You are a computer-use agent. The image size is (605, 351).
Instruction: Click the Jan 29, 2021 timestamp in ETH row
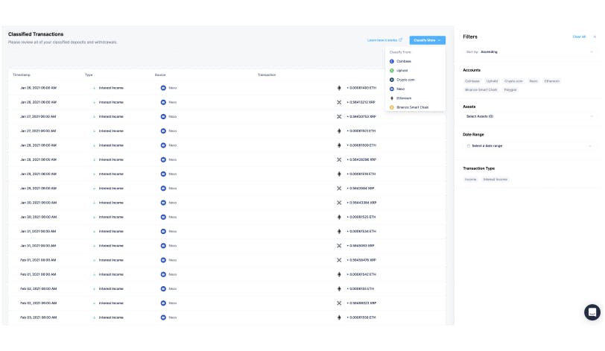point(38,174)
